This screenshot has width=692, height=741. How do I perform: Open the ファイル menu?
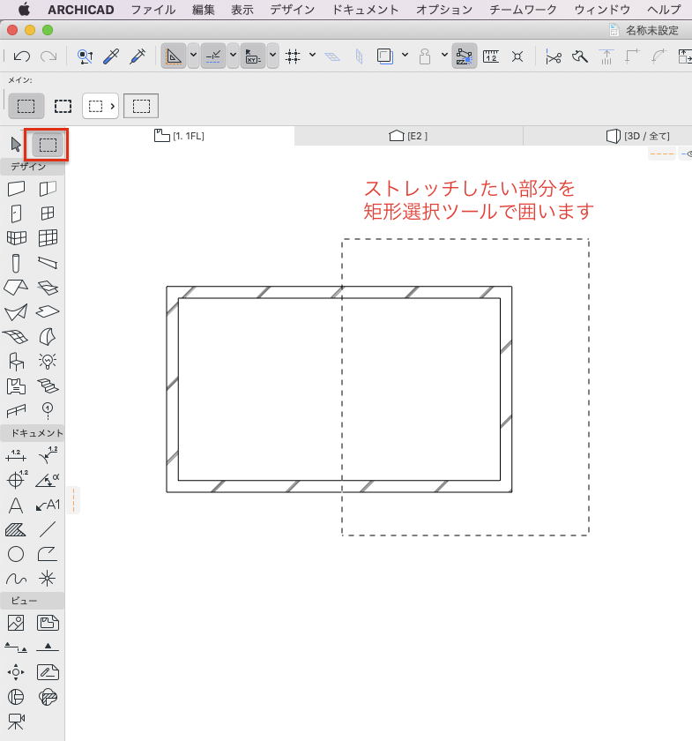tap(153, 10)
